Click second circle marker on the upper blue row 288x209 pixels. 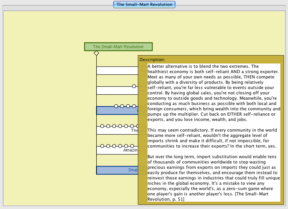pyautogui.click(x=122, y=106)
